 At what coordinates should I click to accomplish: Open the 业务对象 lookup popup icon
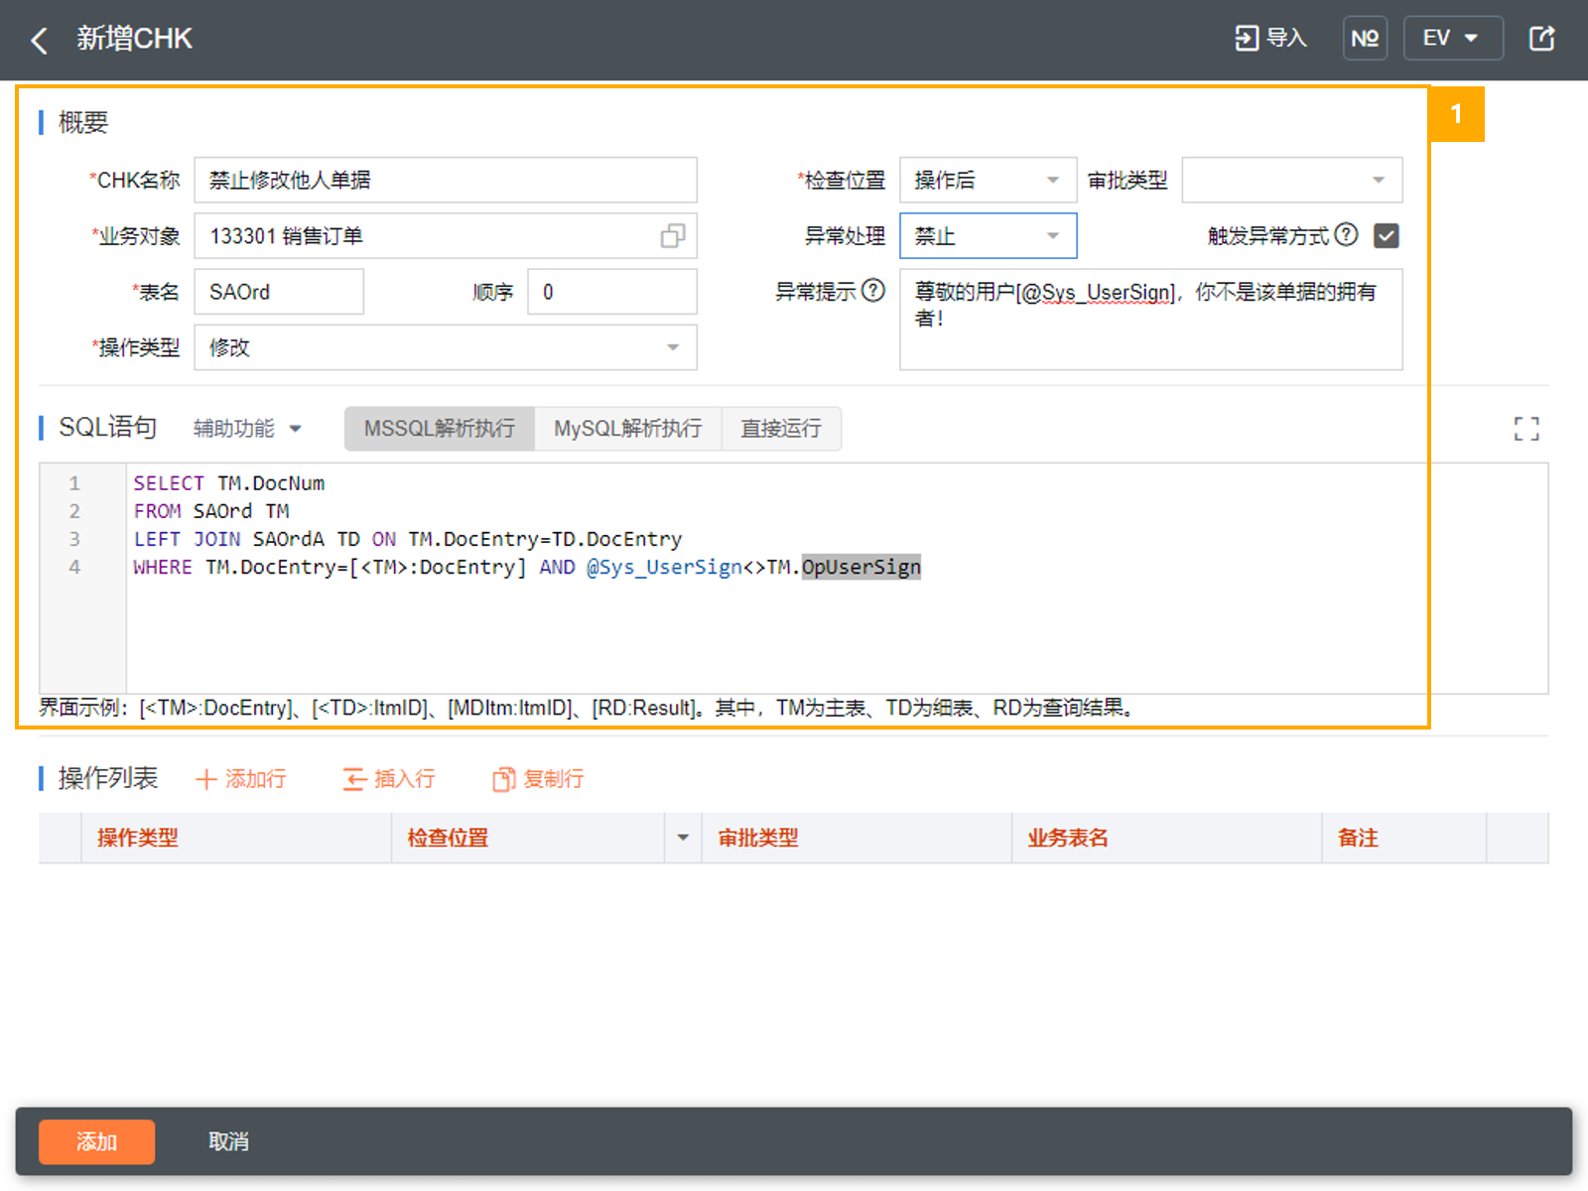[673, 236]
